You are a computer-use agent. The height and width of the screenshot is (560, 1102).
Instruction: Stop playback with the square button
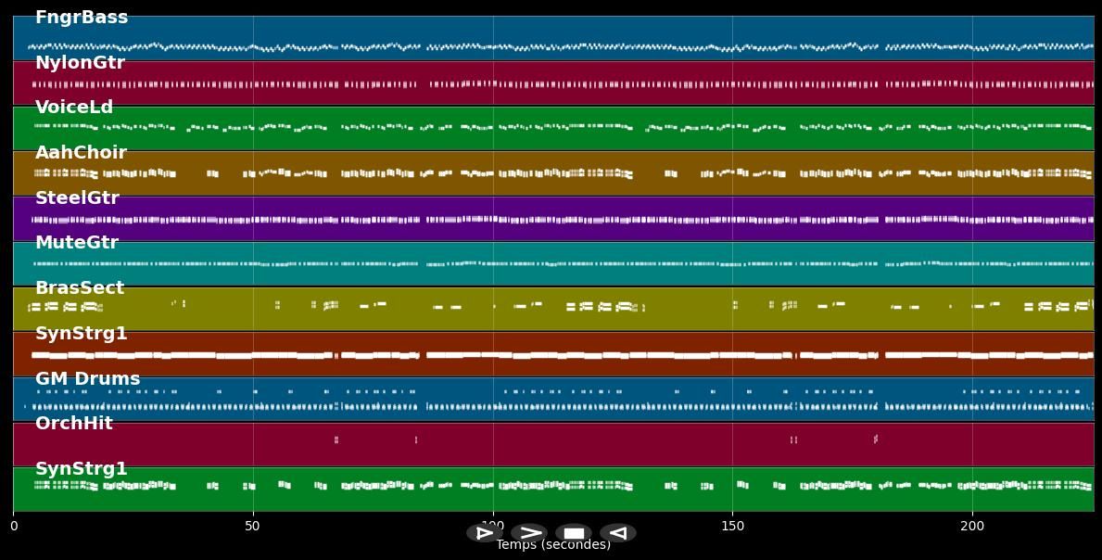[574, 533]
